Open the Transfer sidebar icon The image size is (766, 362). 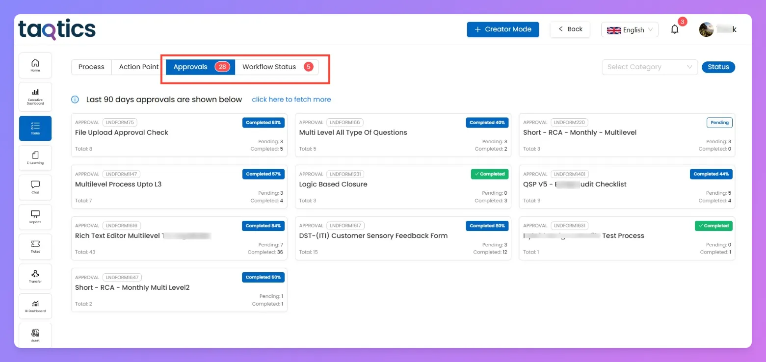pyautogui.click(x=35, y=276)
